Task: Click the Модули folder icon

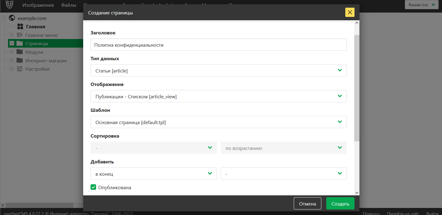Action: (20, 52)
